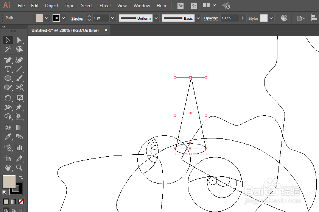Open stroke color dropdown in control bar
Image resolution: width=319 pixels, height=212 pixels.
coord(64,18)
